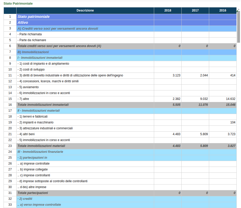Image resolution: width=241 pixels, height=208 pixels.
Task: Select 'Totale immobilizzazioni immateriali' row
Action: pyautogui.click(x=120, y=105)
